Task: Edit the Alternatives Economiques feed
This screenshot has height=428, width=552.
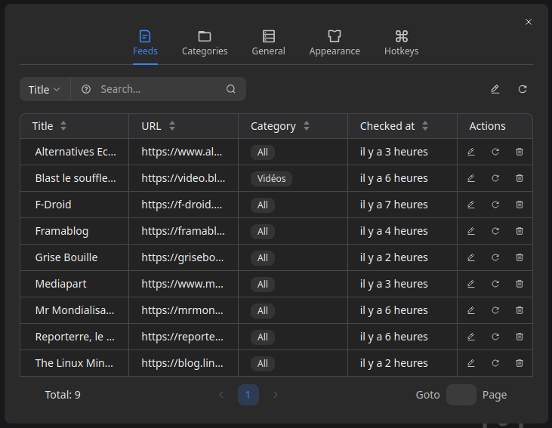Action: pos(471,152)
